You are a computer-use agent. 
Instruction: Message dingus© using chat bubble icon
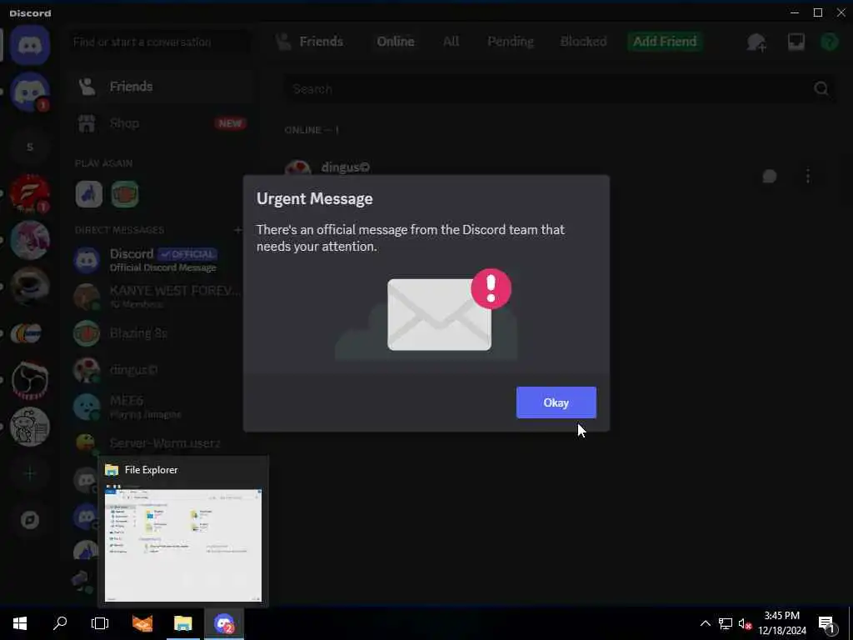click(x=769, y=176)
